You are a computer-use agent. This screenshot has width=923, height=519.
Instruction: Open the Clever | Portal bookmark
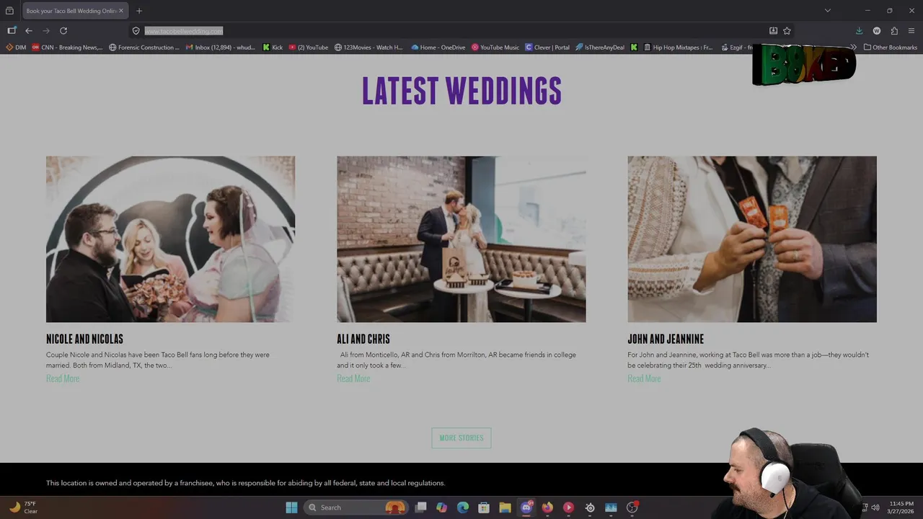pyautogui.click(x=547, y=48)
